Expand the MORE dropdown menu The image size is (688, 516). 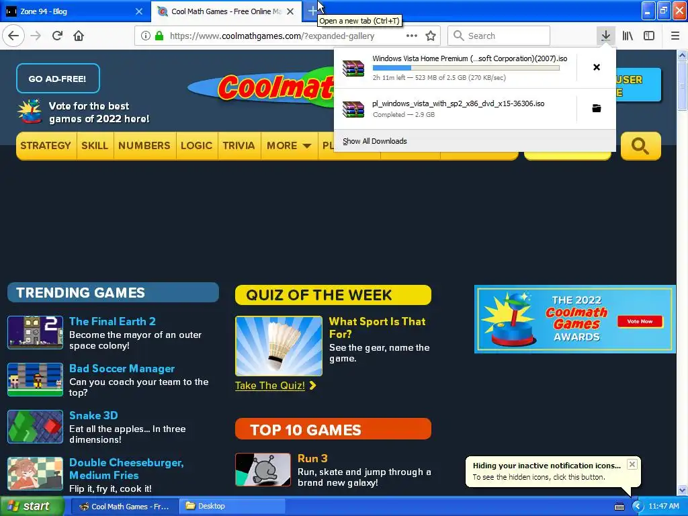click(289, 146)
